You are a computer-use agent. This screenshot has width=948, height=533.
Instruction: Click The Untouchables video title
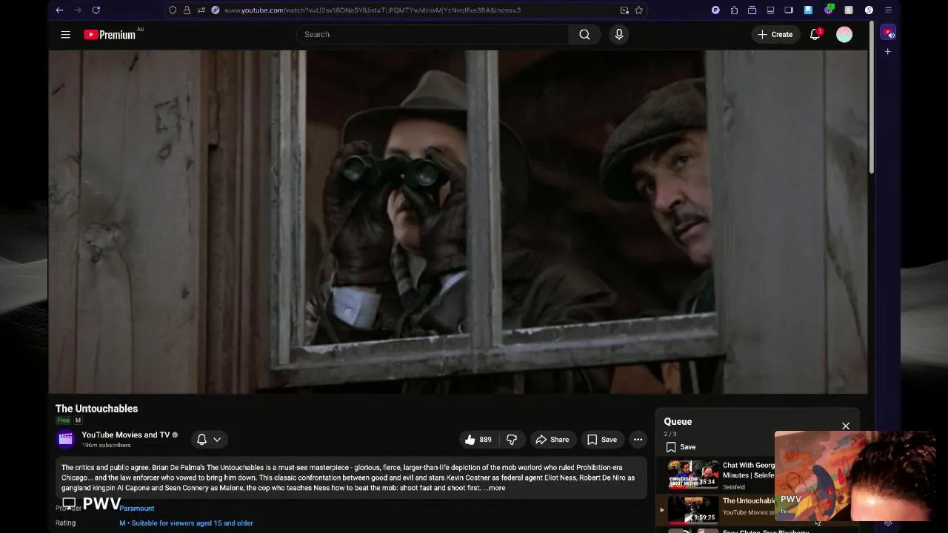pos(96,409)
